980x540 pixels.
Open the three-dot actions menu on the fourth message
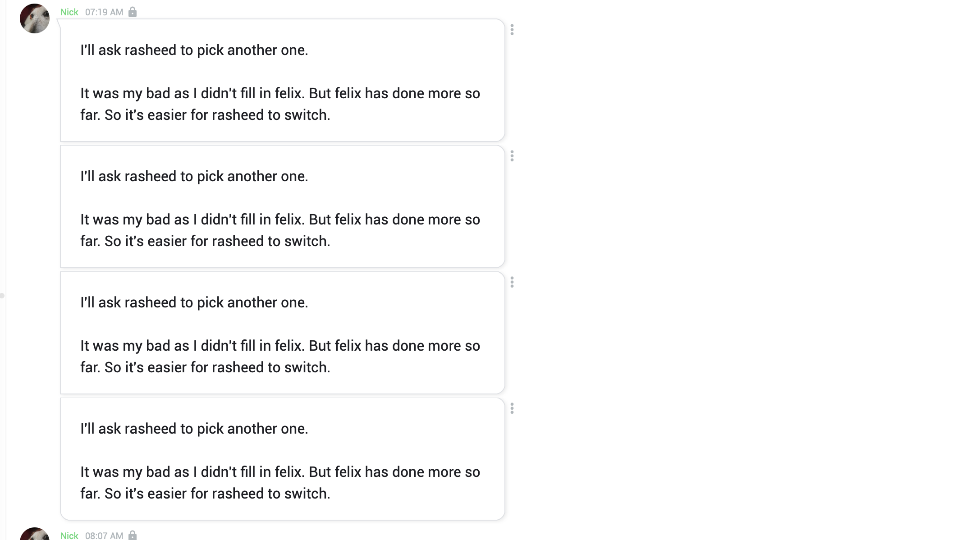pyautogui.click(x=513, y=409)
